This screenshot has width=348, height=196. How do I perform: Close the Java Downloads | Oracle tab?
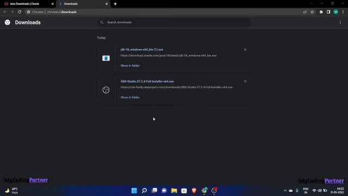[x=53, y=4]
